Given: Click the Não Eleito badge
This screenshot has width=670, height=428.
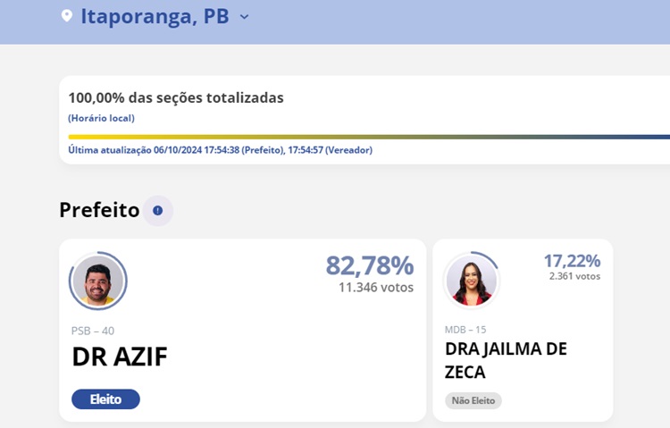Looking at the screenshot, I should [x=473, y=400].
